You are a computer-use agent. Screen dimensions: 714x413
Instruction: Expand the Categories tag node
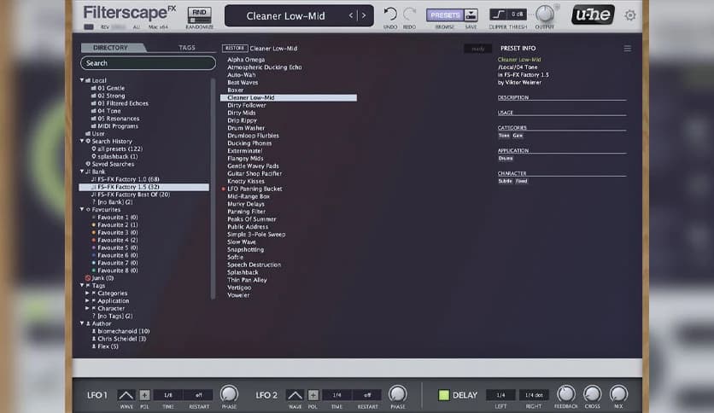[x=87, y=293]
